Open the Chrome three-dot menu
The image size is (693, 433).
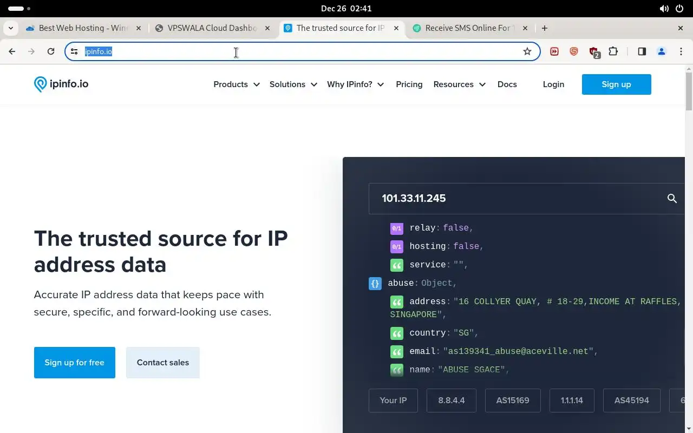coord(681,51)
